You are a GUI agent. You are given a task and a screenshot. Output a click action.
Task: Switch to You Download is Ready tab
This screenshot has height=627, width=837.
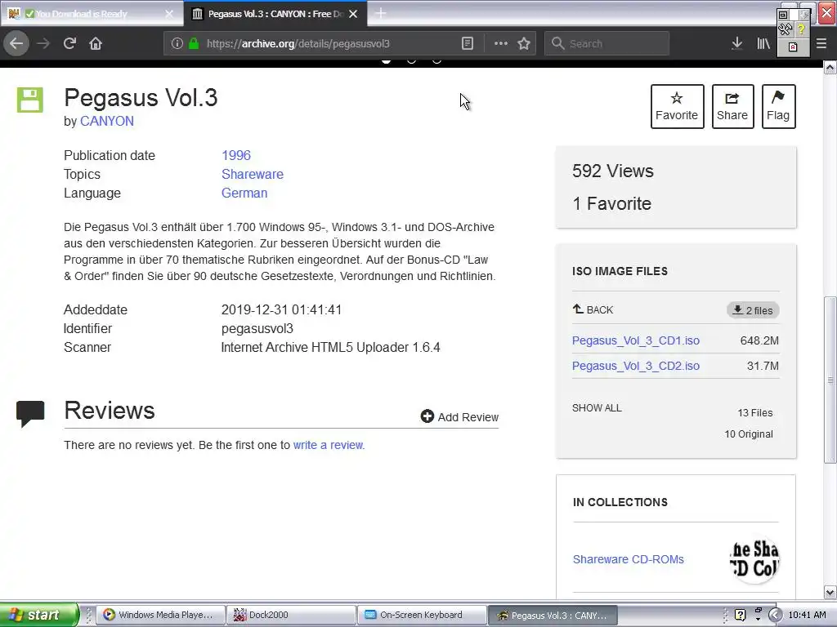tap(92, 14)
